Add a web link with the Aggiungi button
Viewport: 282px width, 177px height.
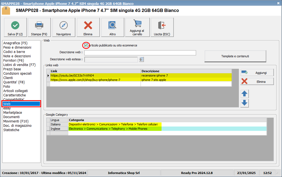[x=257, y=72]
